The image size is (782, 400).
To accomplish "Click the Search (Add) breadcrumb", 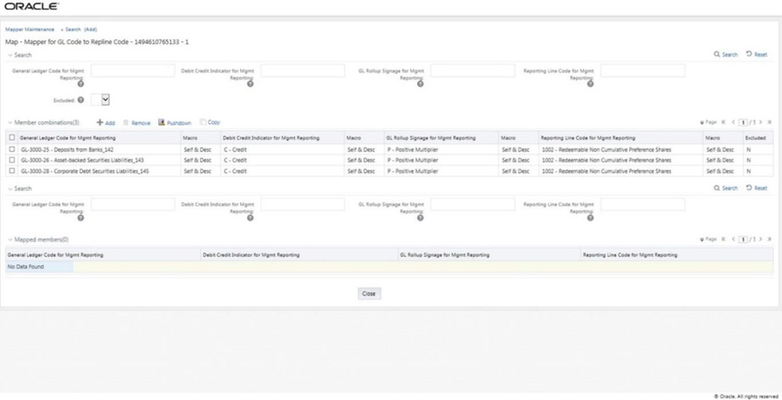I will point(81,30).
